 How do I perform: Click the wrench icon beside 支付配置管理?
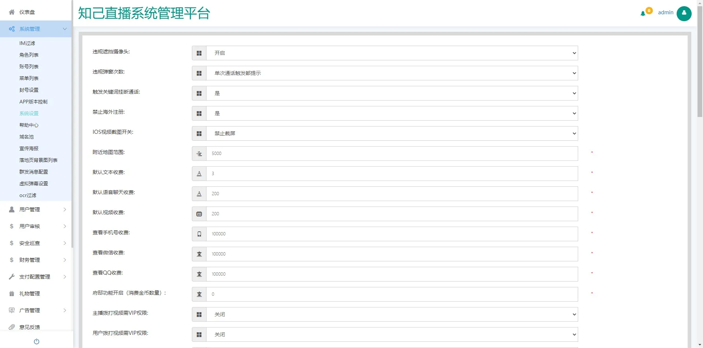[x=12, y=277]
